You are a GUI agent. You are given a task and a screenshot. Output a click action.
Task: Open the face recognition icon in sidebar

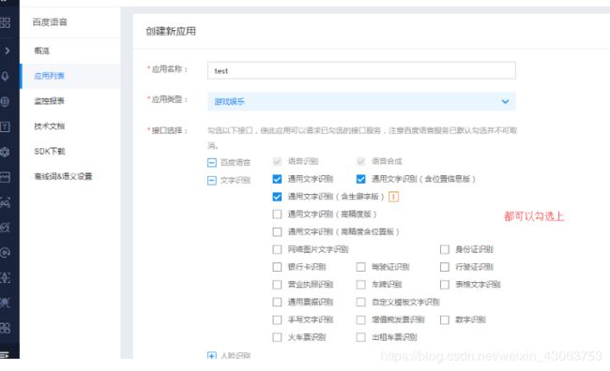click(x=5, y=202)
